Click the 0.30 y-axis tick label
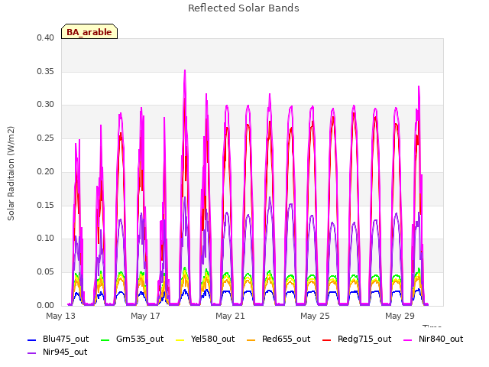The height and width of the screenshot is (367, 489). click(x=46, y=105)
